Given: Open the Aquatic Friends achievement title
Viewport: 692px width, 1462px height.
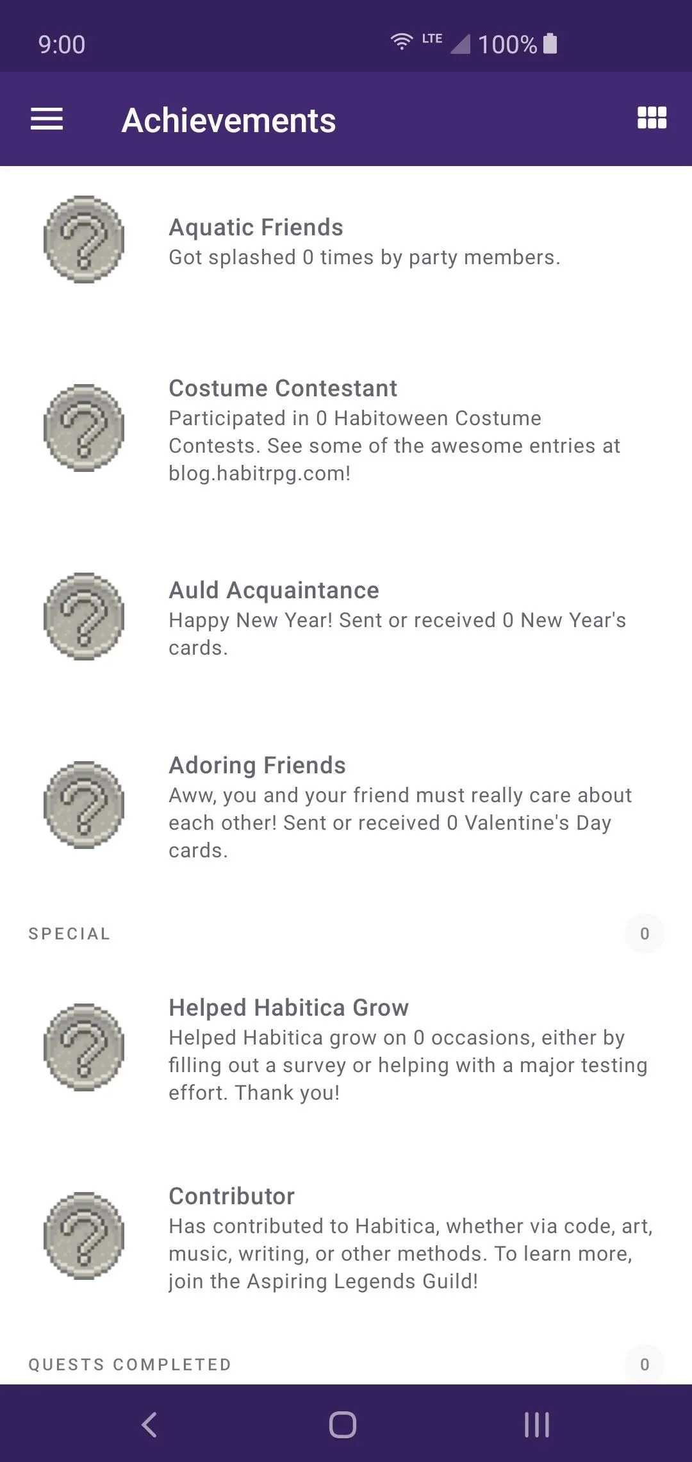Looking at the screenshot, I should (x=256, y=227).
